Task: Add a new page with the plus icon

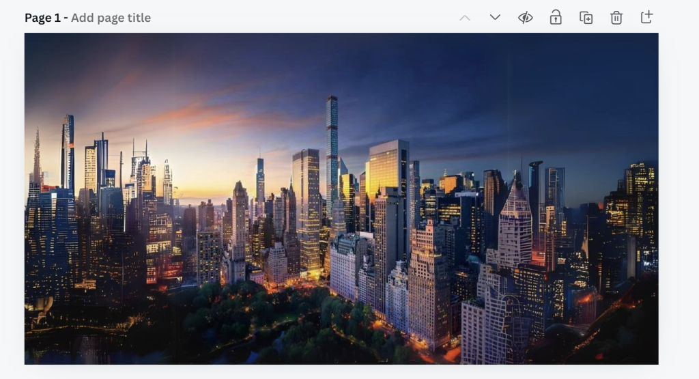Action: coord(646,18)
